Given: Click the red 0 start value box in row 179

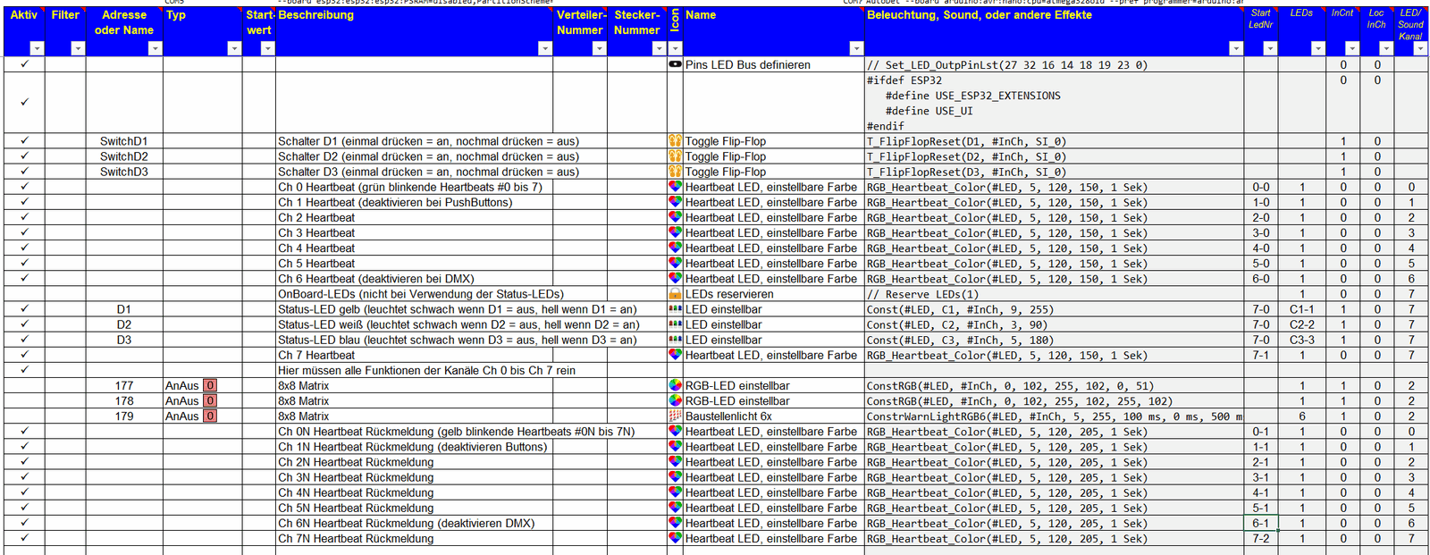Looking at the screenshot, I should pyautogui.click(x=210, y=416).
